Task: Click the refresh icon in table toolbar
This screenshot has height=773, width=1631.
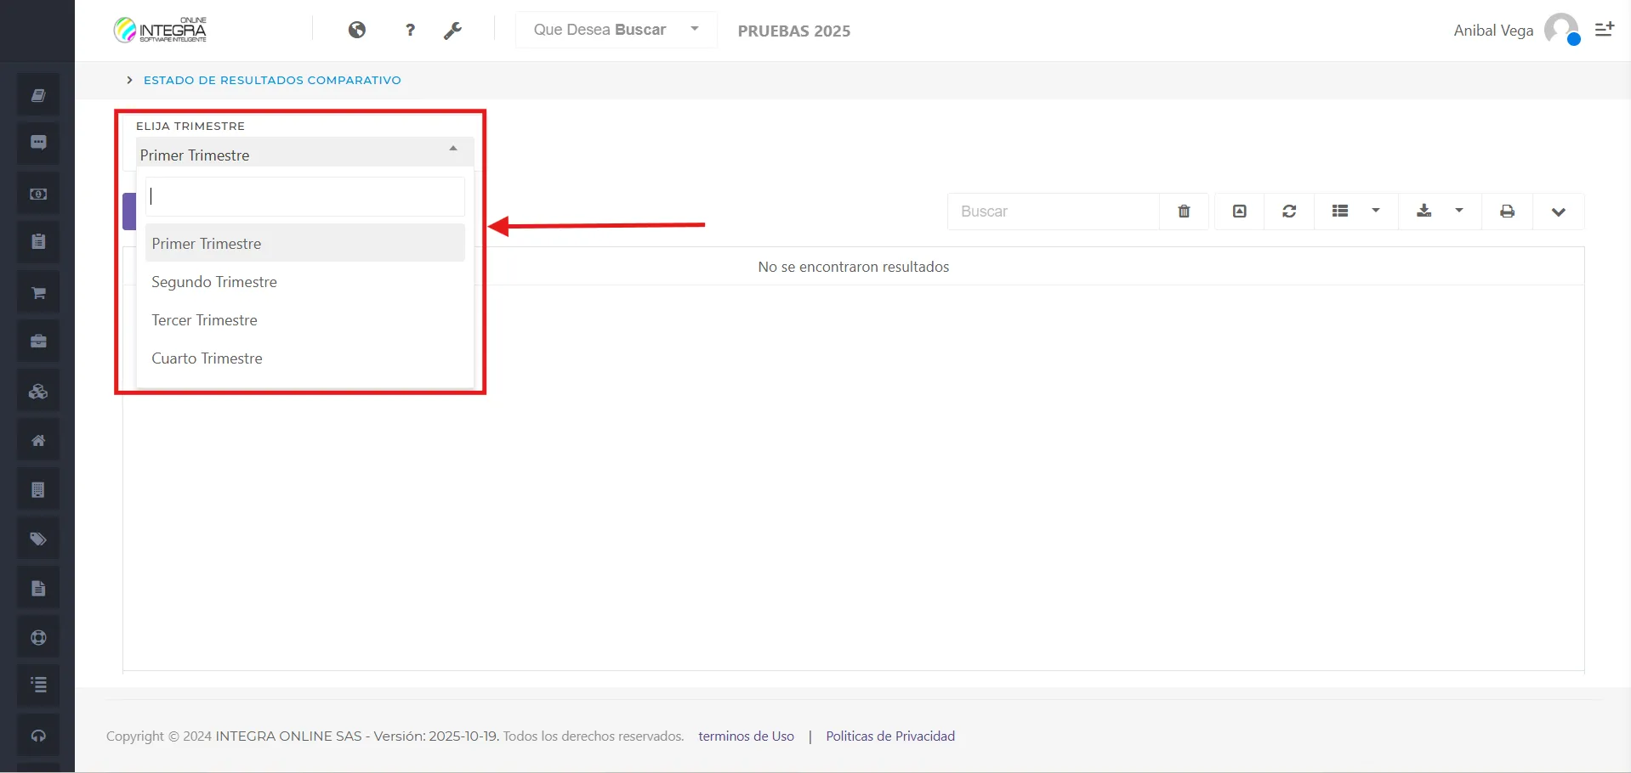Action: click(1289, 212)
